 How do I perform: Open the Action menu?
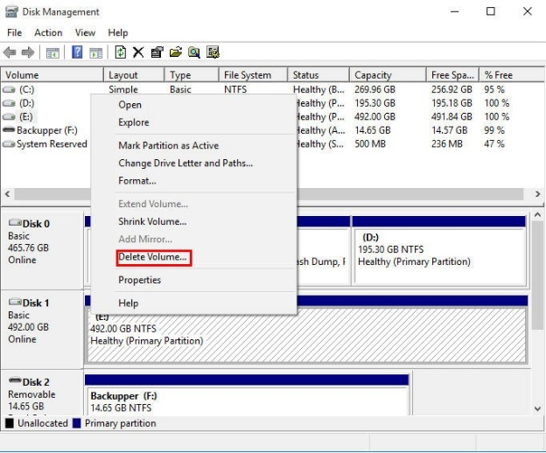[x=48, y=32]
